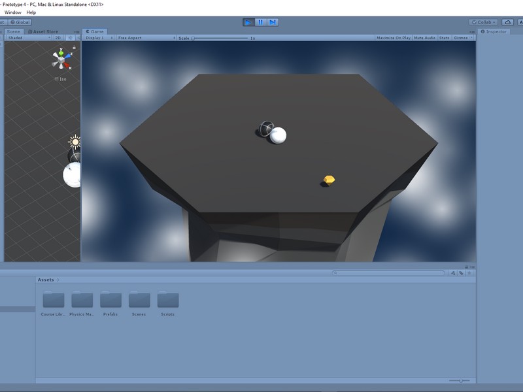Switch to the Asset Store tab
The width and height of the screenshot is (523, 392).
click(44, 31)
